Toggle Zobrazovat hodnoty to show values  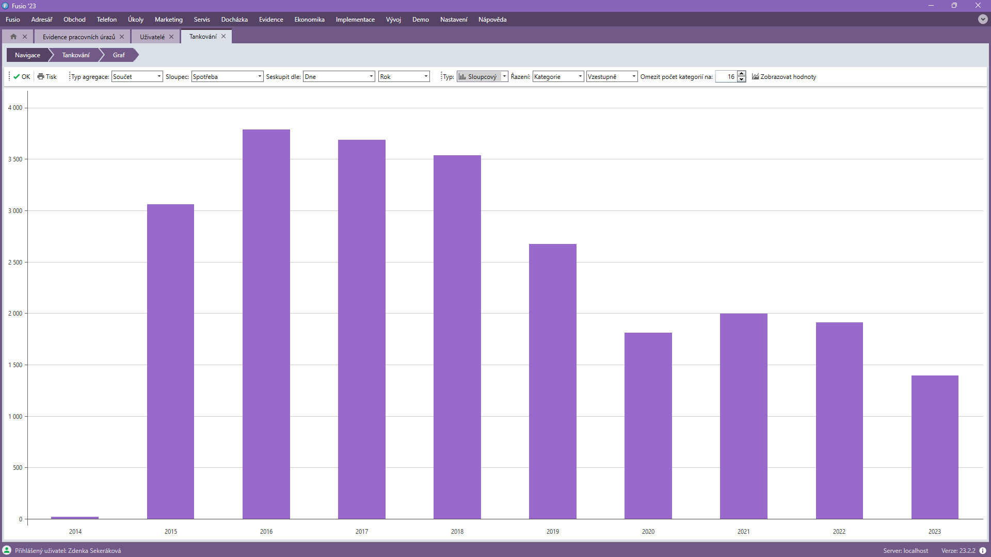coord(784,77)
